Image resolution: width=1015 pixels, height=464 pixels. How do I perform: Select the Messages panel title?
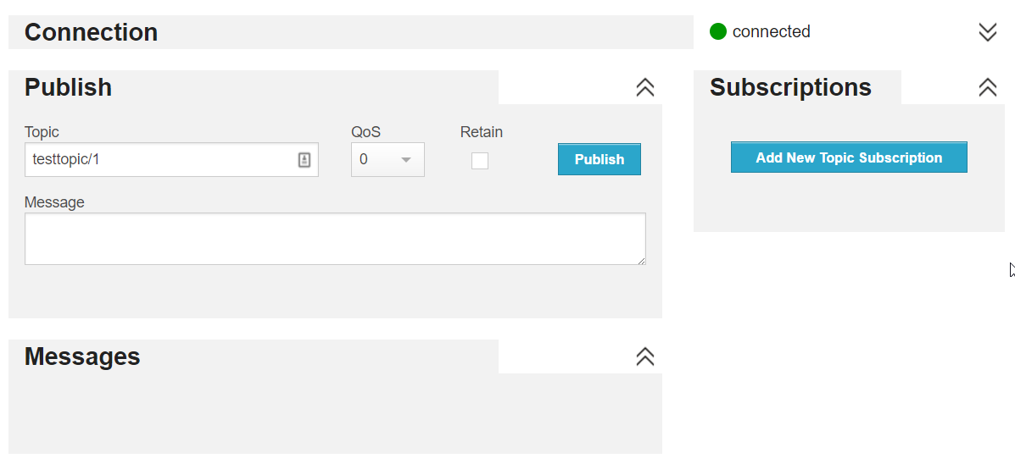point(82,356)
